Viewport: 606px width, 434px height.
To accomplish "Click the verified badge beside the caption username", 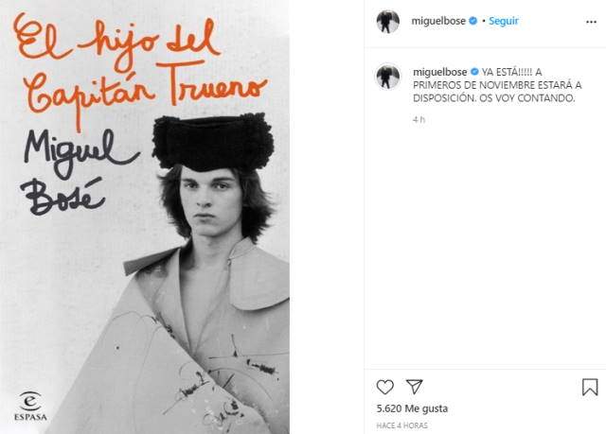I will click(474, 72).
